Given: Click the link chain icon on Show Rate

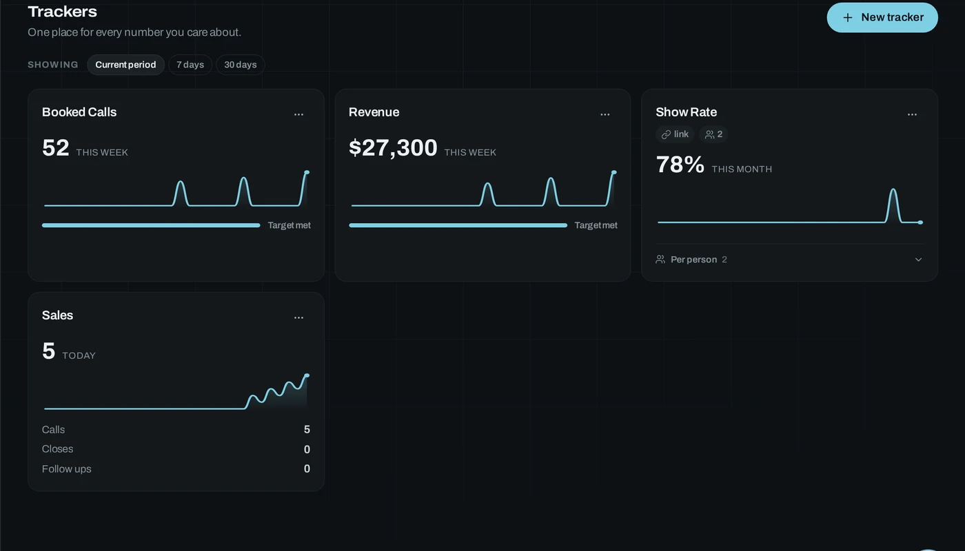Looking at the screenshot, I should (x=666, y=134).
